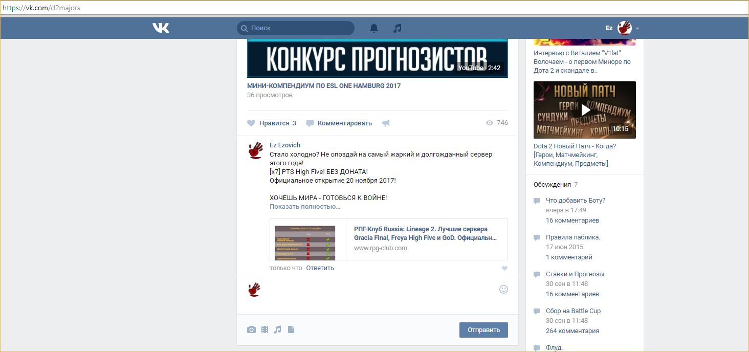
Task: Like the Ez Ezovich comment heart
Action: pyautogui.click(x=504, y=269)
